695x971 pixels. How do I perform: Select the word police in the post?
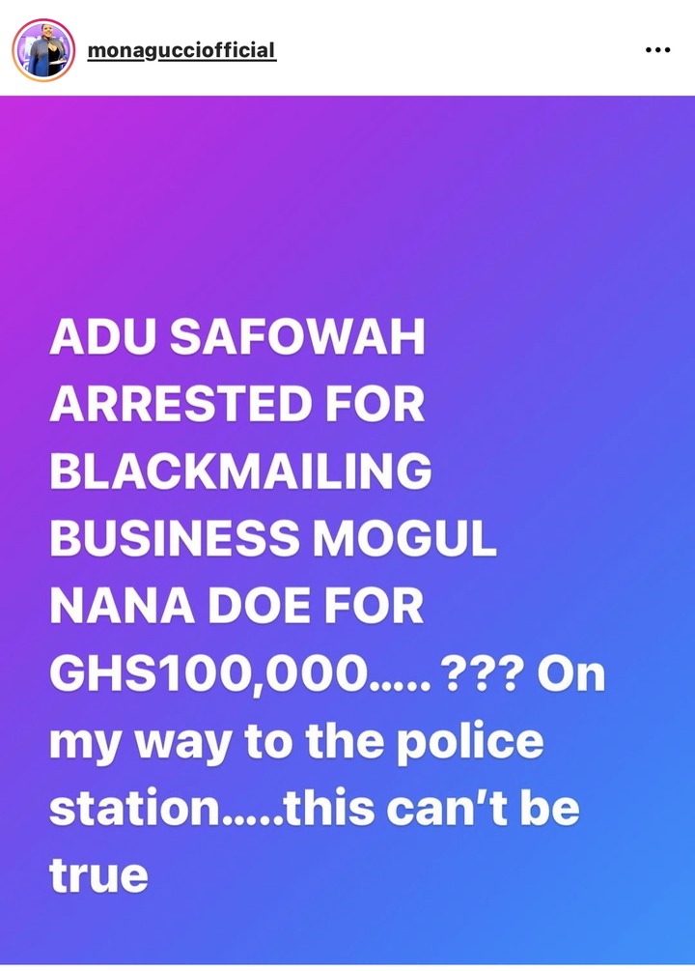tap(470, 742)
